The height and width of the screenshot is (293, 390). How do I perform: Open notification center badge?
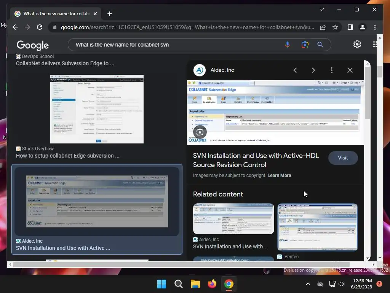[x=379, y=284]
